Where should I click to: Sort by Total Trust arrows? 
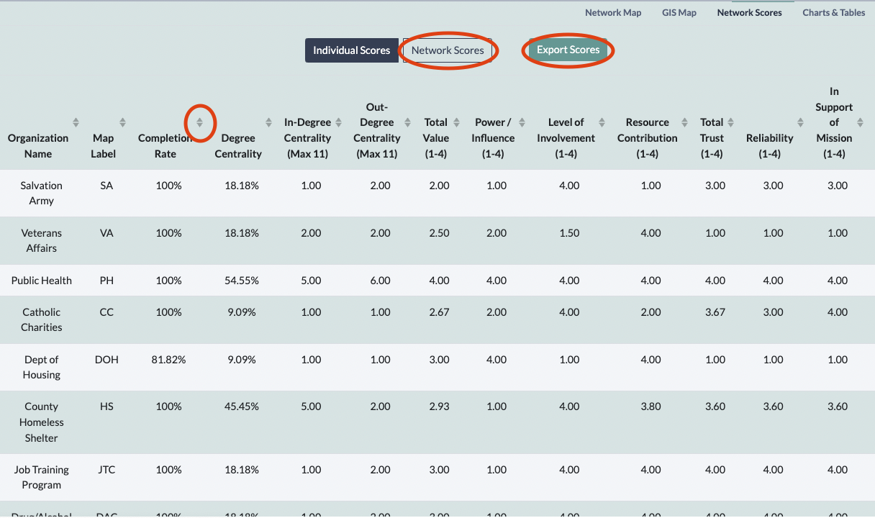[730, 122]
